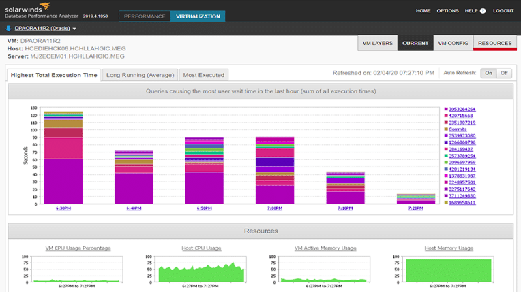
Task: Open the Help question mark icon
Action: (x=483, y=11)
